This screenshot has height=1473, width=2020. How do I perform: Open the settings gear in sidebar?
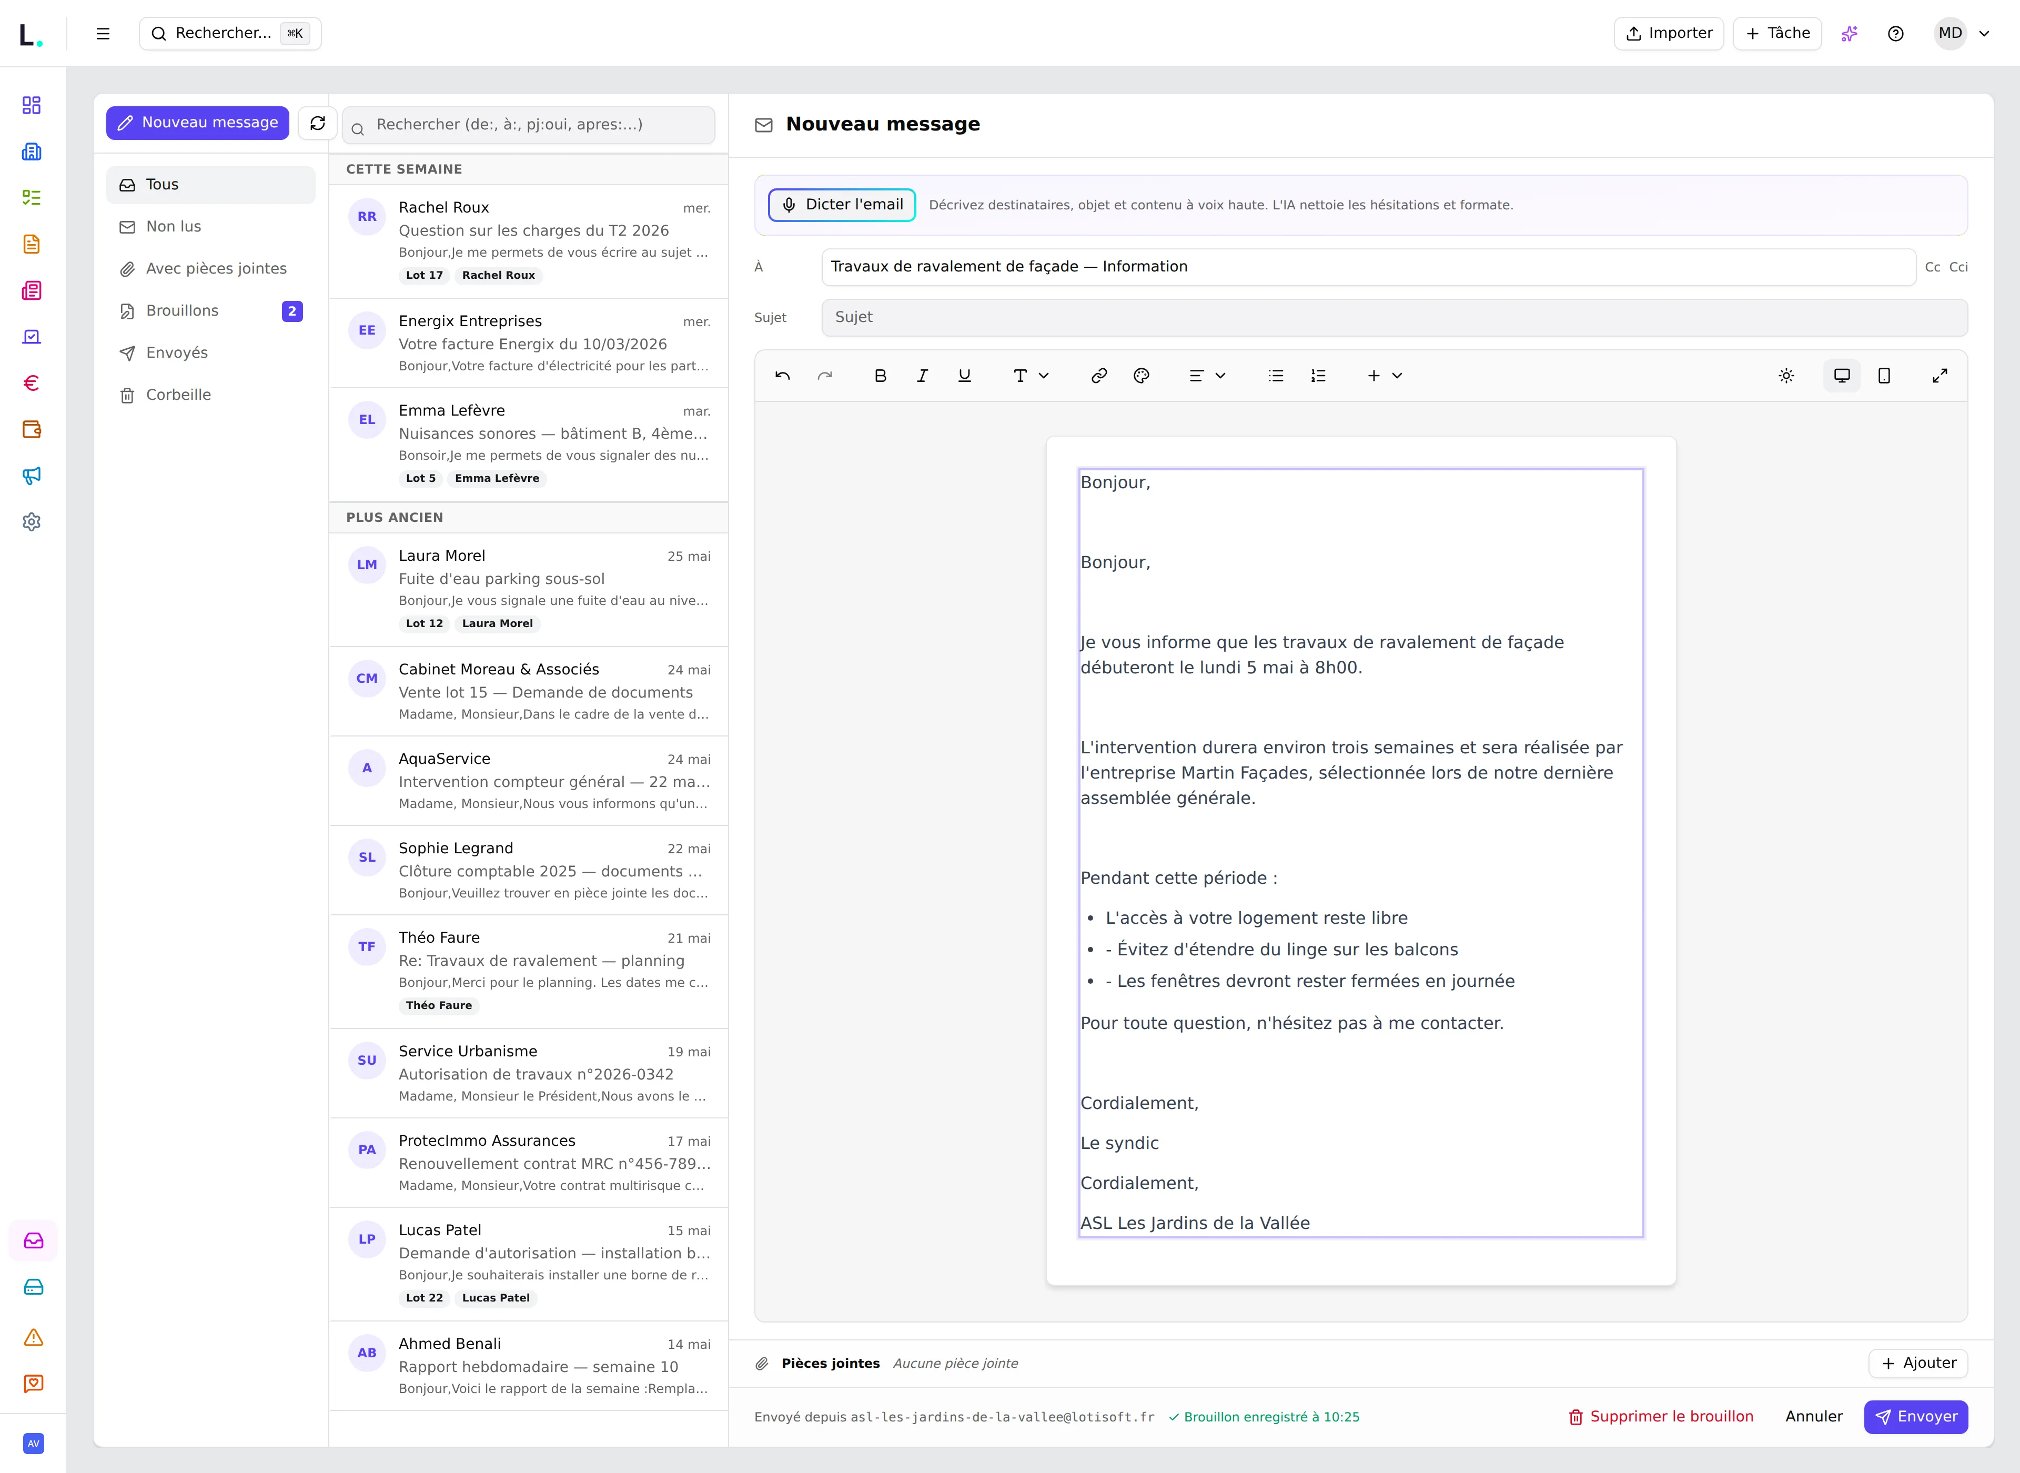pos(32,522)
